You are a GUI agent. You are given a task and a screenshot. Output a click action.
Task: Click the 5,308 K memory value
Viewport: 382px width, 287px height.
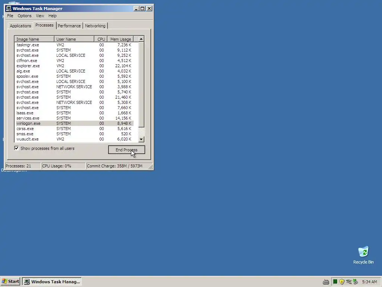click(124, 102)
